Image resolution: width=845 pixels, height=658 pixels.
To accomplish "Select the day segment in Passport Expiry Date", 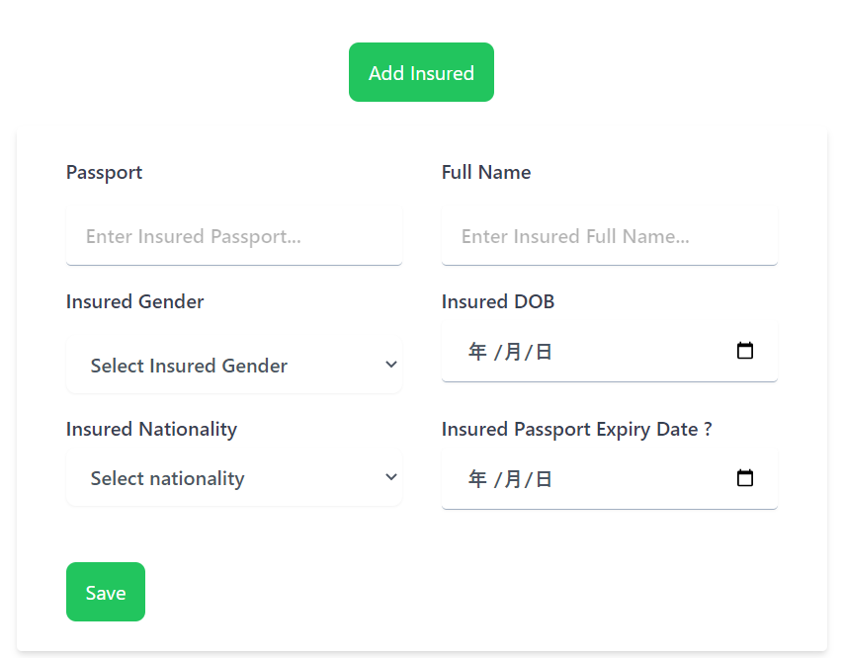I will (x=544, y=478).
